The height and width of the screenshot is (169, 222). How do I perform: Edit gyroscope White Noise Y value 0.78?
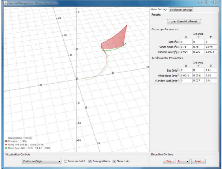pyautogui.click(x=198, y=47)
